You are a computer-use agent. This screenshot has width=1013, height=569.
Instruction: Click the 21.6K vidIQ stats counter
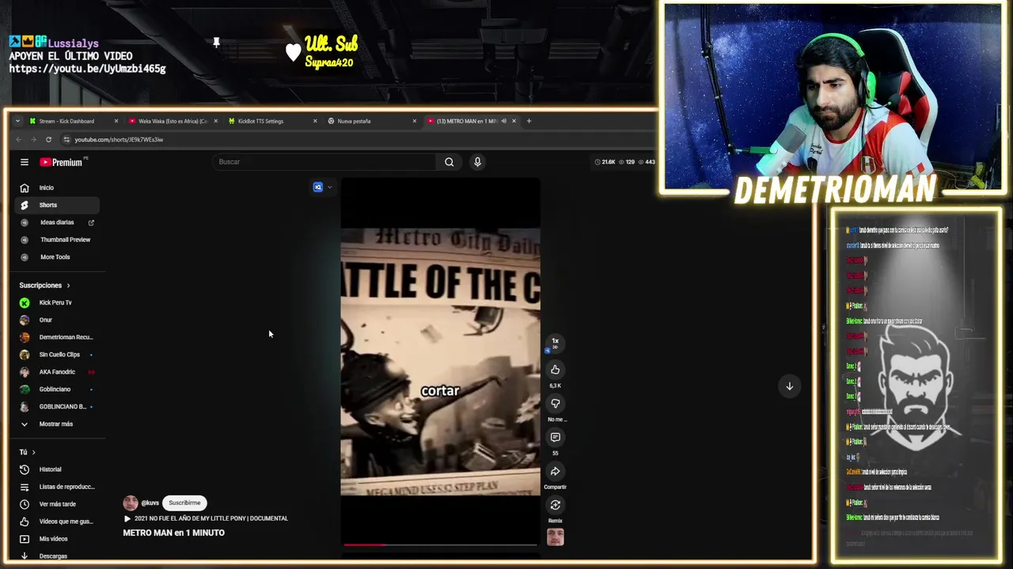(x=605, y=162)
